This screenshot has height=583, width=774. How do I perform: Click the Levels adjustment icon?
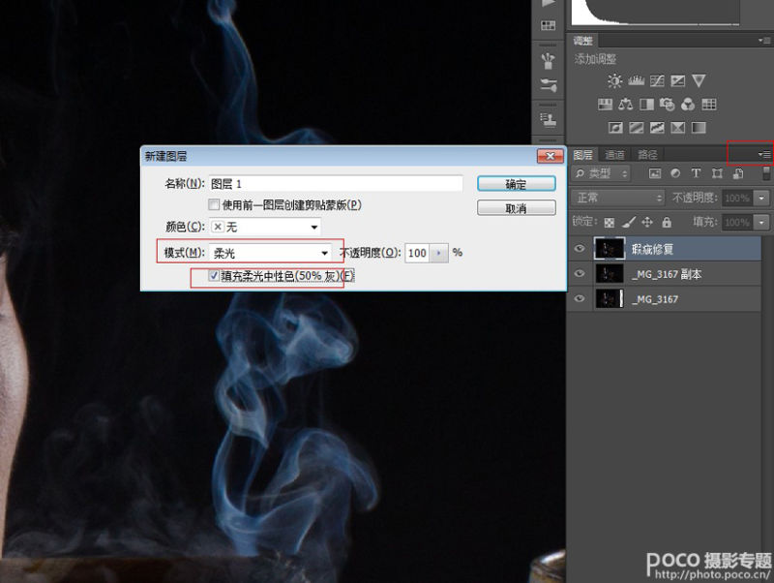(x=636, y=81)
